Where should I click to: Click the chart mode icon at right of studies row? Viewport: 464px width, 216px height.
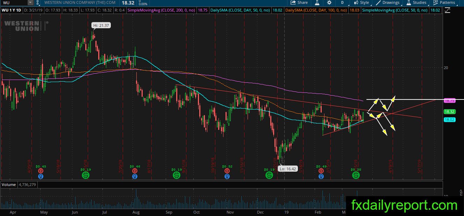click(447, 10)
